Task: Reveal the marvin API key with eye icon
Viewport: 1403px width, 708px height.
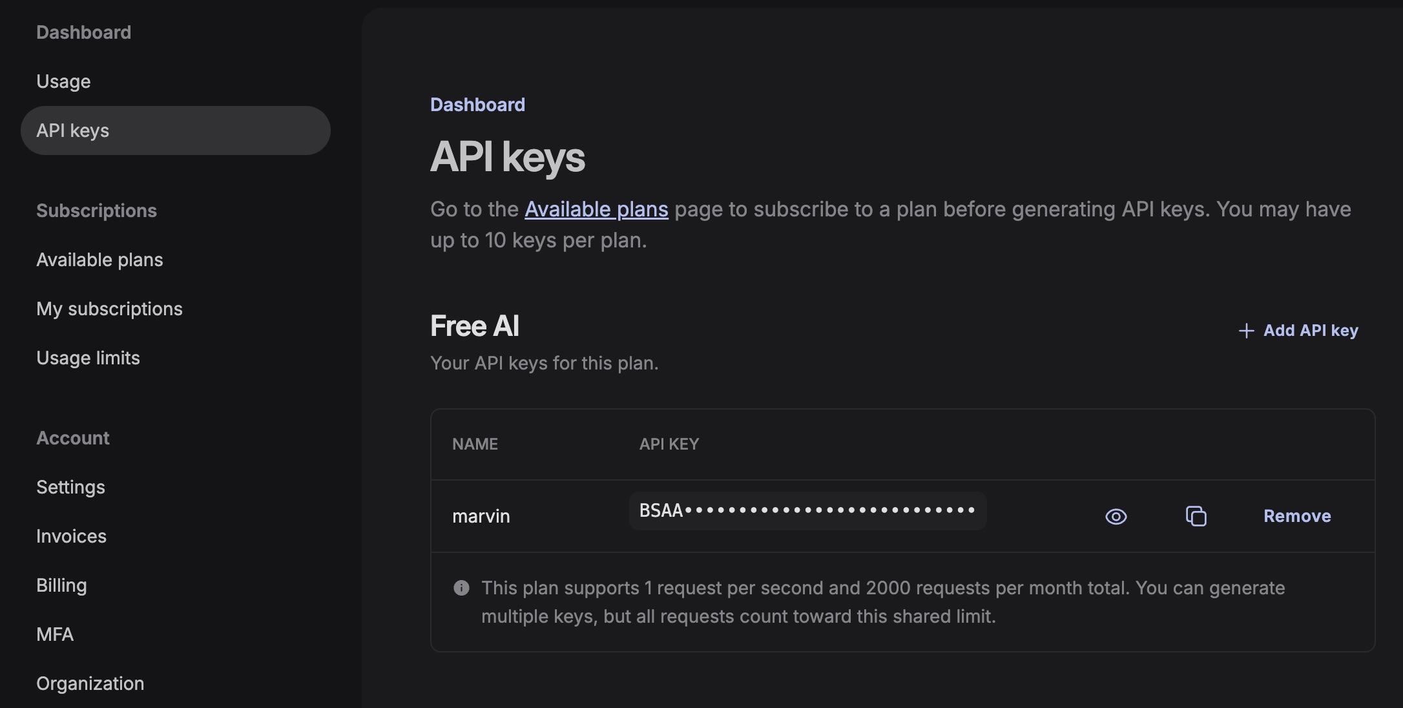Action: coord(1116,517)
